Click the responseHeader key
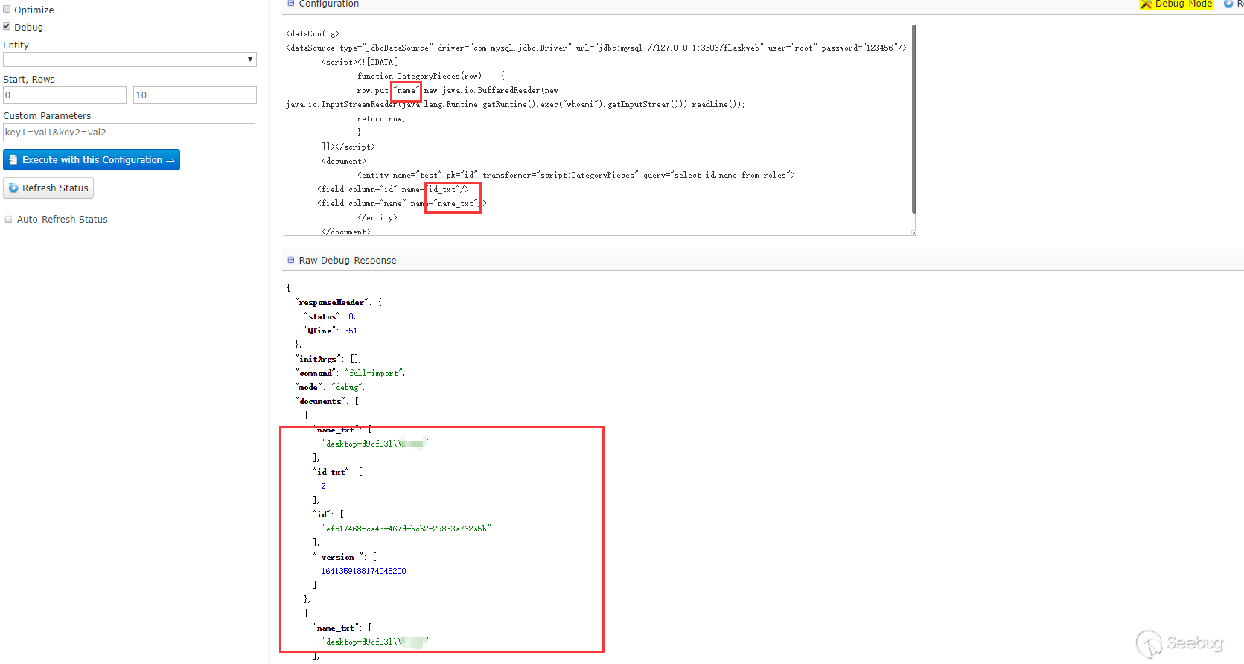Image resolution: width=1244 pixels, height=664 pixels. [332, 302]
